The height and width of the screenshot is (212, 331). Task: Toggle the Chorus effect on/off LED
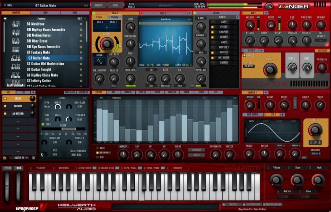click(5, 106)
